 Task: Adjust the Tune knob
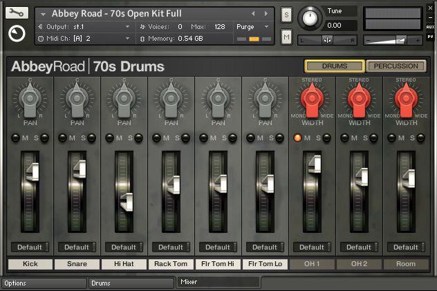pyautogui.click(x=310, y=19)
